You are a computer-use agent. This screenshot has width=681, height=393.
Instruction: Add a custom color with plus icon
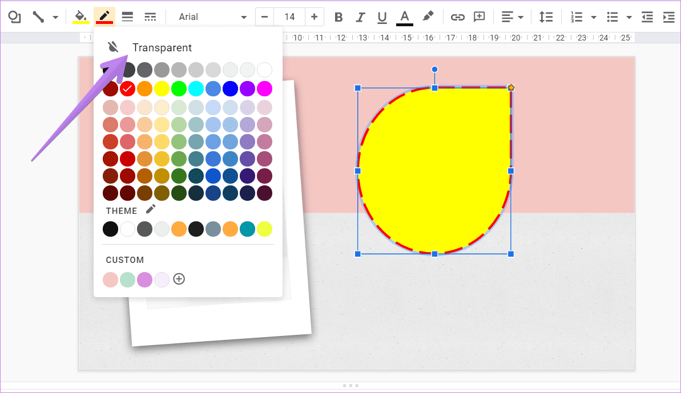(179, 279)
